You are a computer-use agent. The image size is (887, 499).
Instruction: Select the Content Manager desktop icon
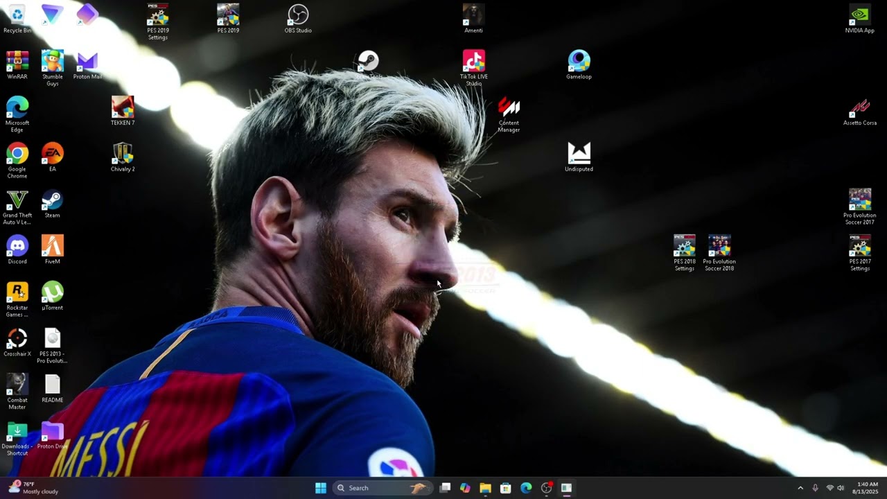[x=509, y=114]
